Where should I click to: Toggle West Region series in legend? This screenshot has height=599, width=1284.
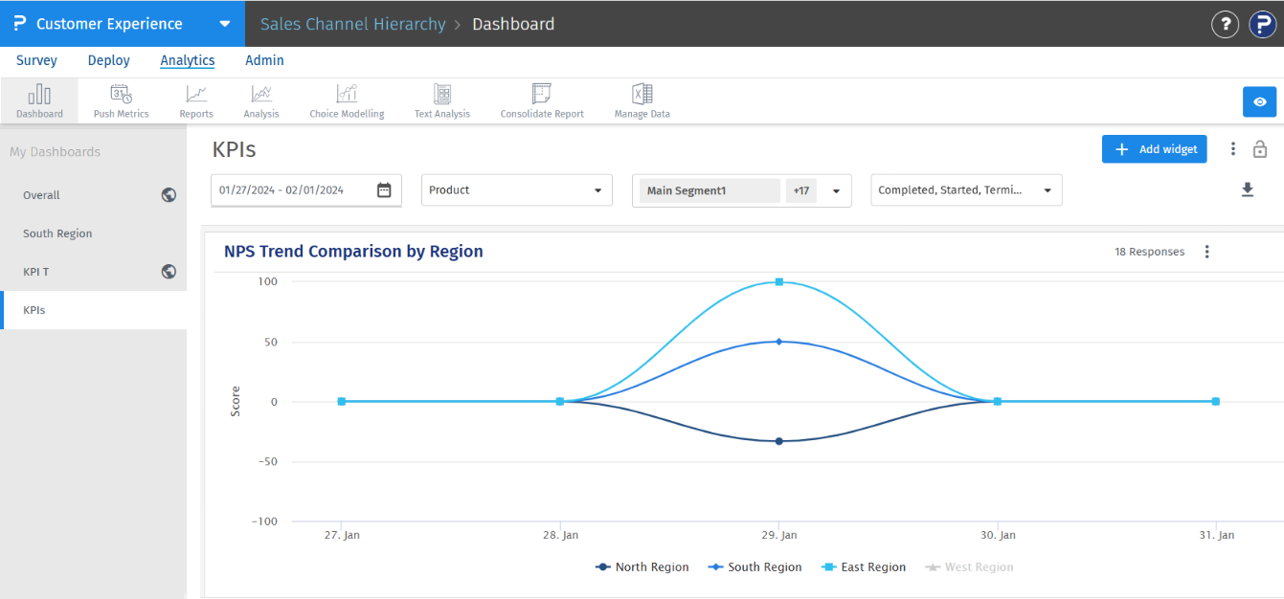[x=969, y=567]
